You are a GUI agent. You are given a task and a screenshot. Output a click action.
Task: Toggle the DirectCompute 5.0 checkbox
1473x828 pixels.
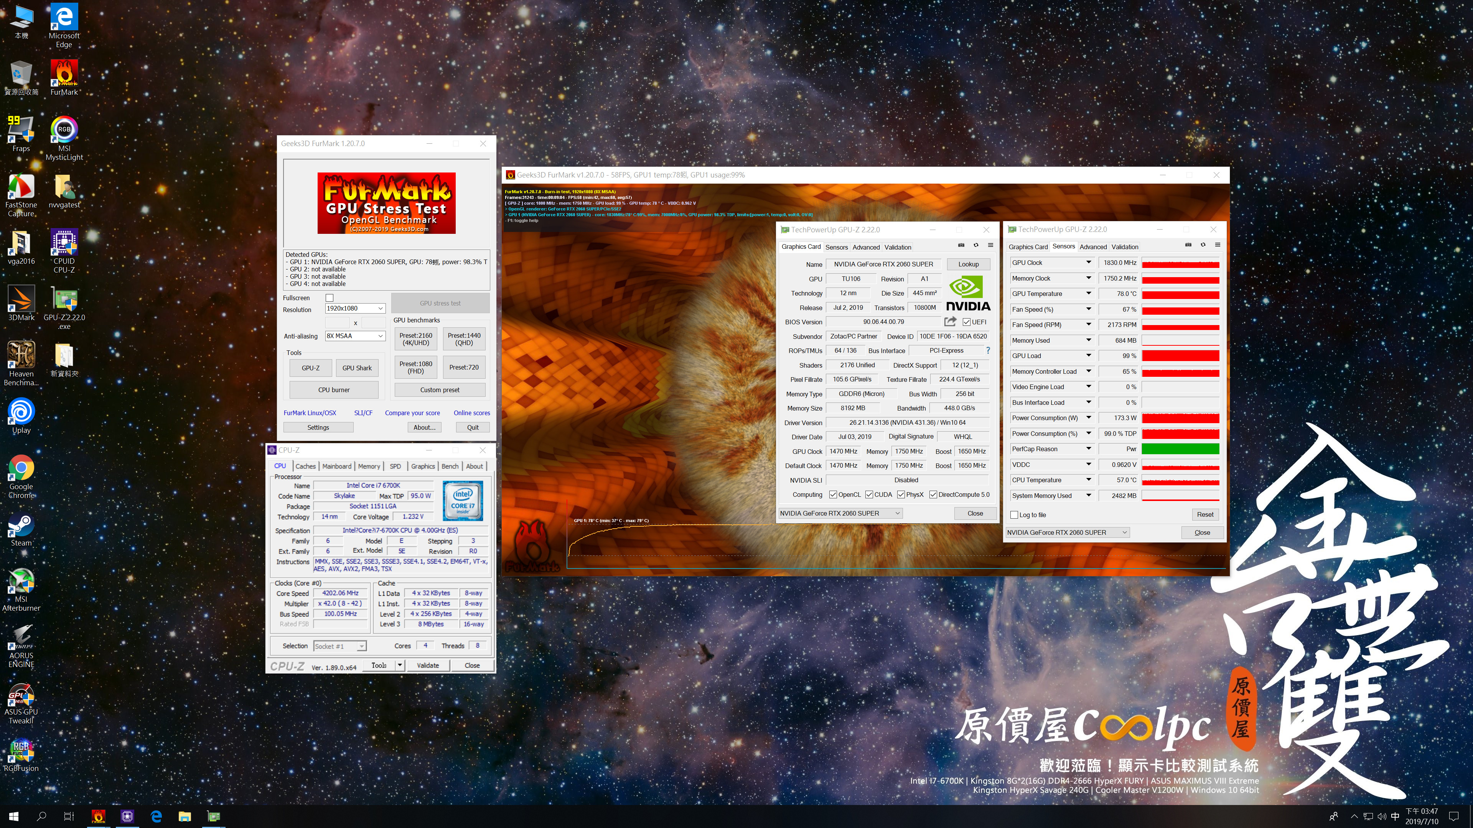[x=933, y=494]
